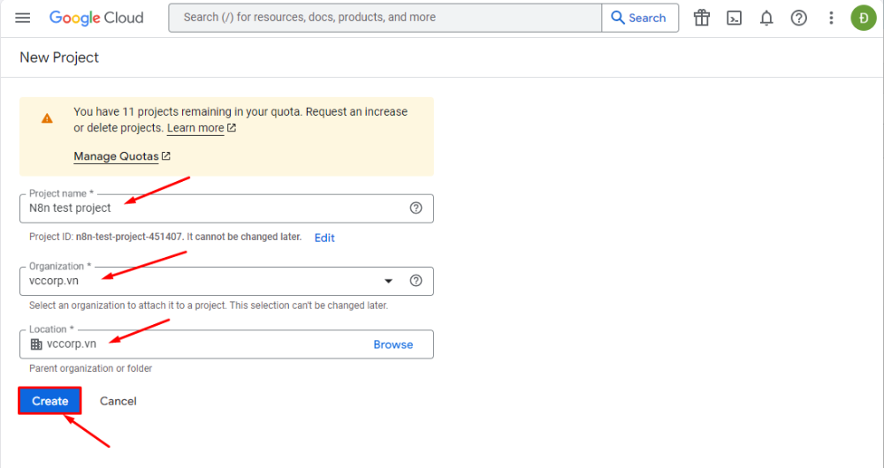Expand the Organization dropdown arrow
Screen dimensions: 884x468
click(x=388, y=281)
